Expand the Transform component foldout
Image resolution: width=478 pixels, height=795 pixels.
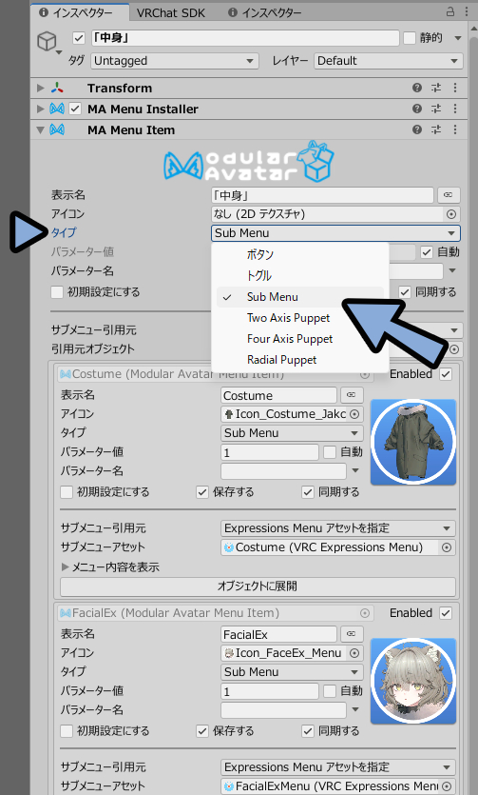[41, 89]
